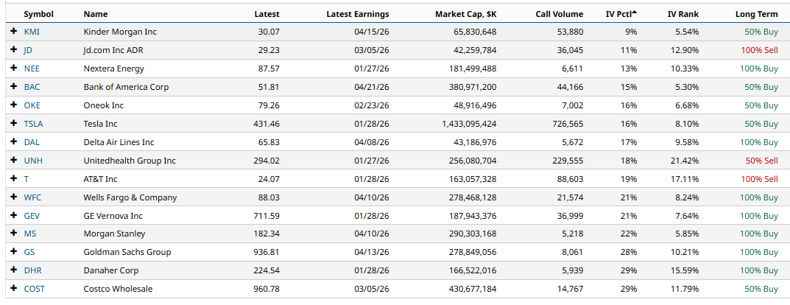Click the plus icon beside NEE
Screen dimensions: 790x305
pos(13,69)
